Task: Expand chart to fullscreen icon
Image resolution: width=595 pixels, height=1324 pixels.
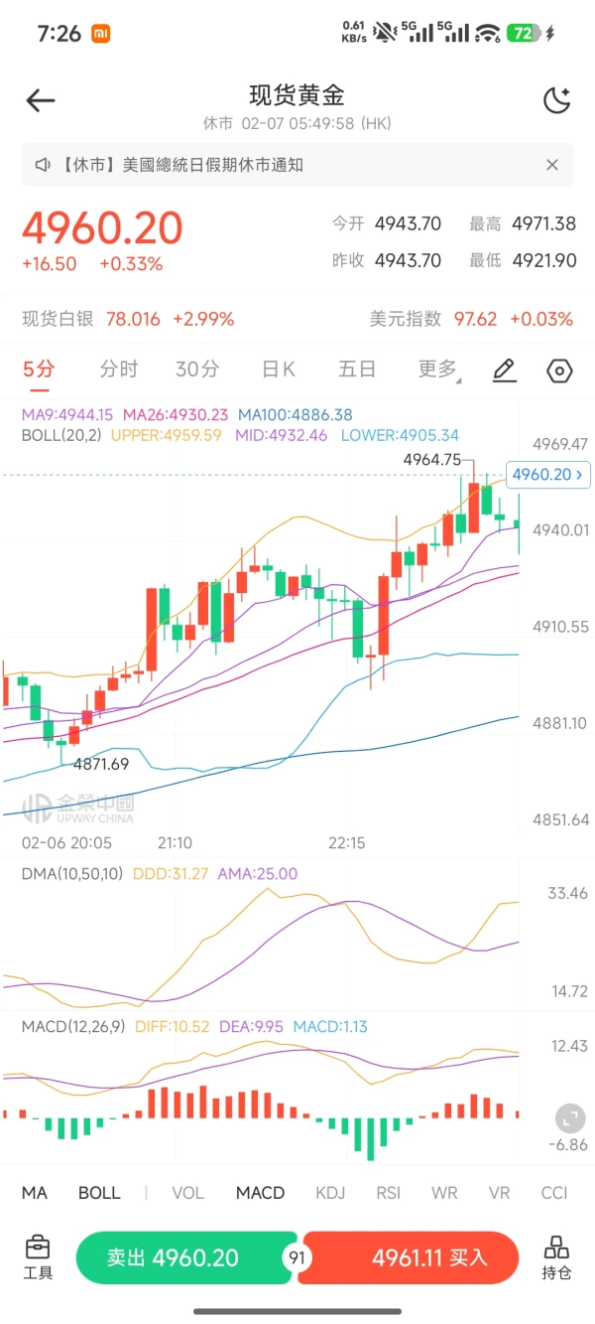Action: [x=569, y=1119]
